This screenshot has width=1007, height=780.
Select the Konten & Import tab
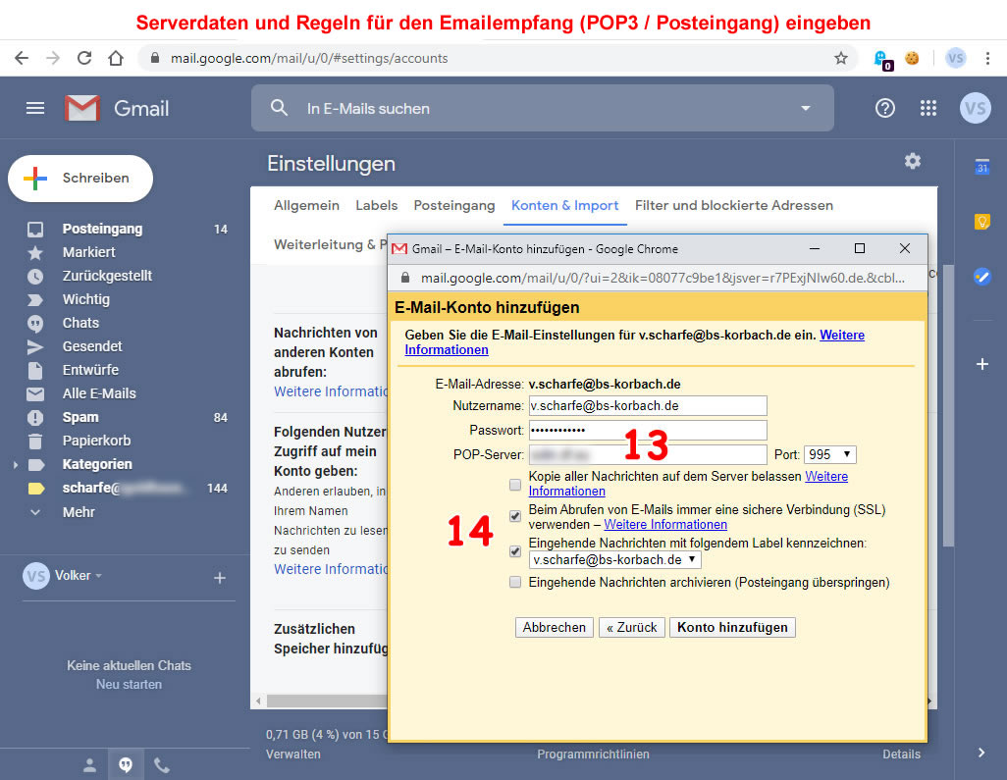(x=564, y=205)
